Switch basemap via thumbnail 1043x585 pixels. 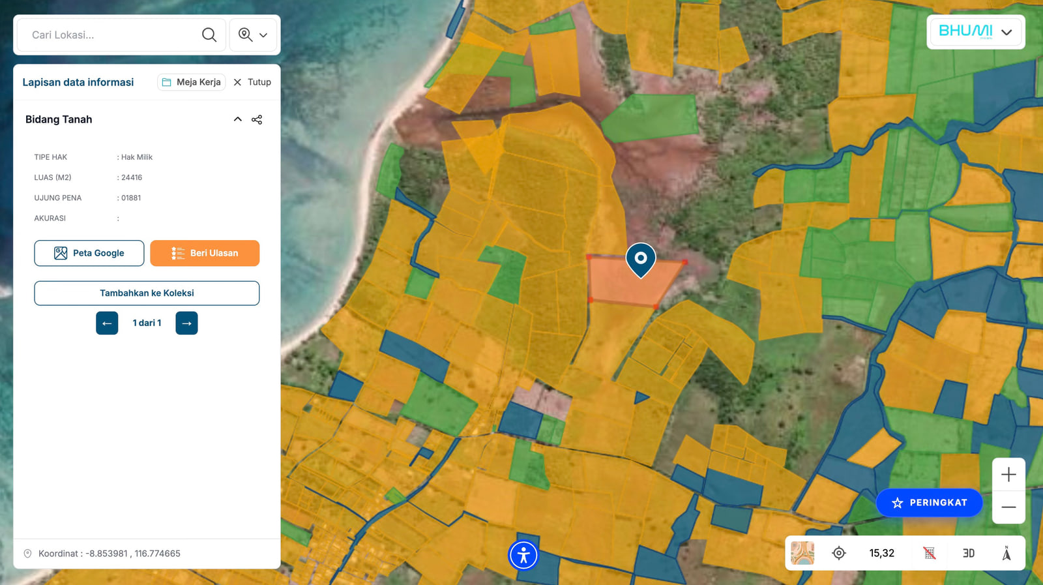click(802, 553)
